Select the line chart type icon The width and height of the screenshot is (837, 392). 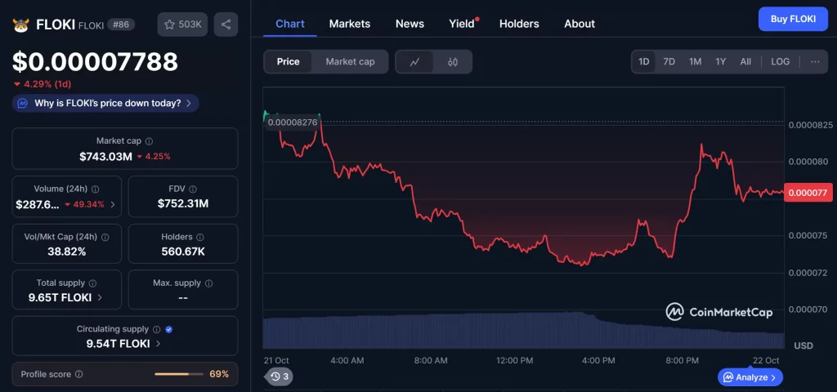tap(415, 62)
